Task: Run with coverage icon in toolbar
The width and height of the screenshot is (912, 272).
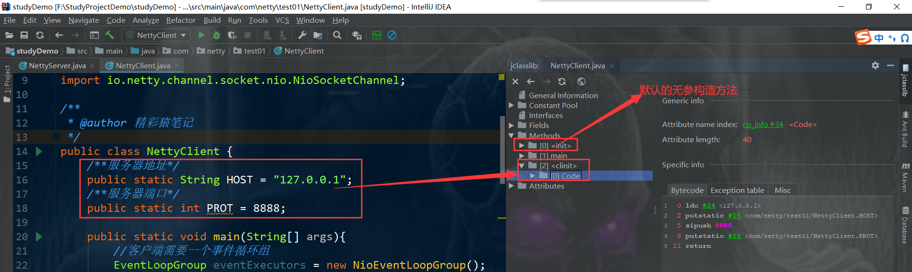Action: tap(232, 35)
